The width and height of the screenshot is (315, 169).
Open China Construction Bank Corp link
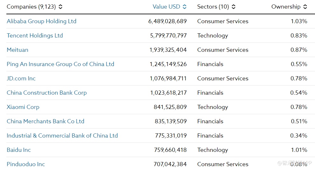click(x=46, y=93)
